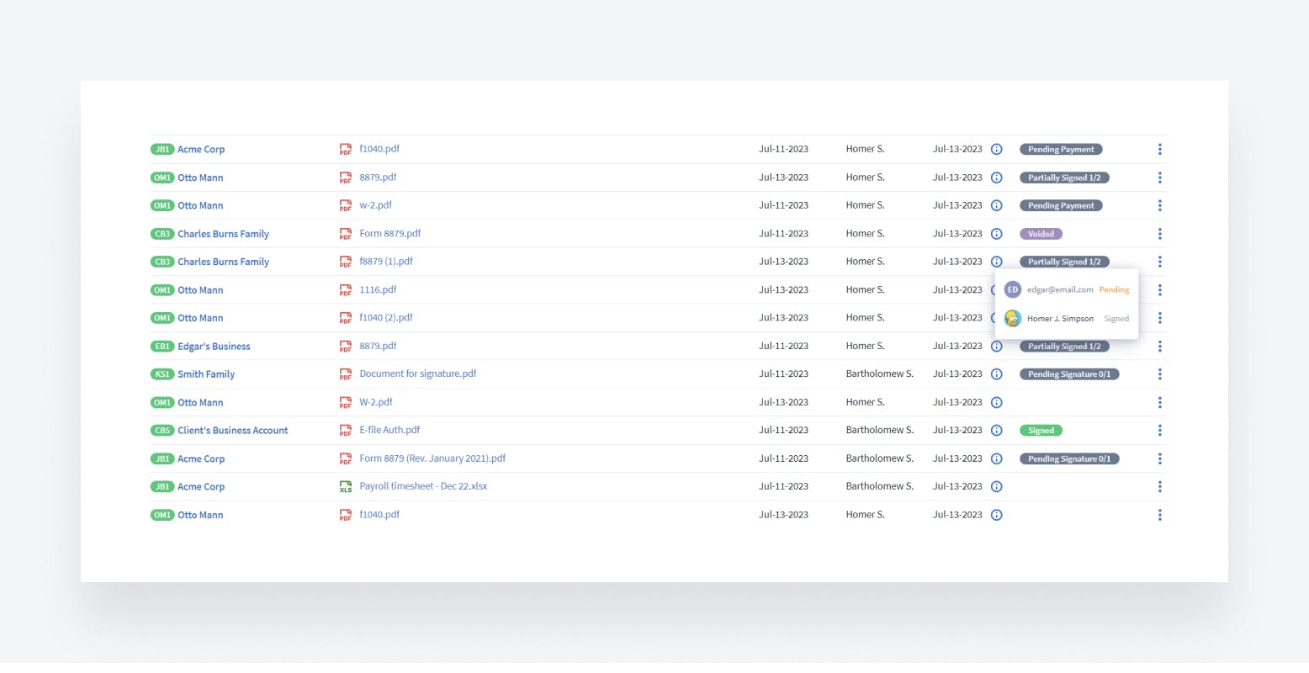
Task: Click PDF icon next to E-file Auth.pdf
Action: tap(345, 431)
